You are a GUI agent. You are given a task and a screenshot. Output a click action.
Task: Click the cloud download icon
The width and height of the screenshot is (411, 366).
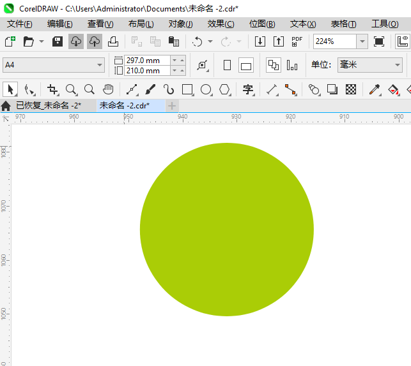[76, 41]
